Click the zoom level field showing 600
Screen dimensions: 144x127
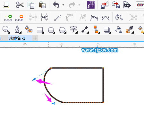click(140, 5)
